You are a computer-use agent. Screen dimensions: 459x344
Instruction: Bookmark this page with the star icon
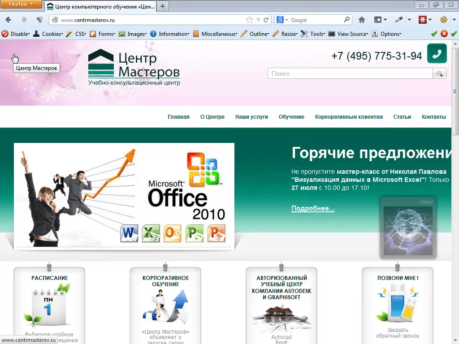tap(249, 20)
